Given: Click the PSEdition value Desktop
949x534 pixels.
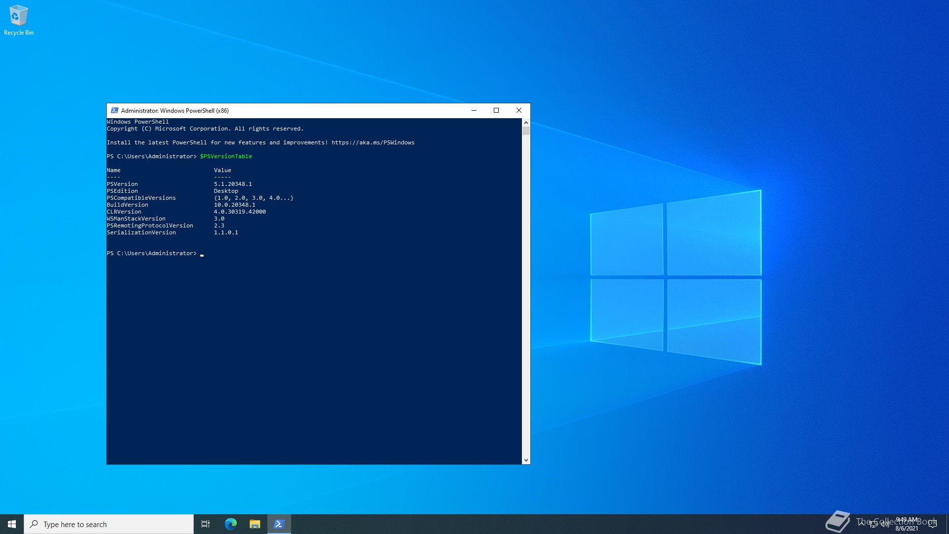Looking at the screenshot, I should 226,191.
